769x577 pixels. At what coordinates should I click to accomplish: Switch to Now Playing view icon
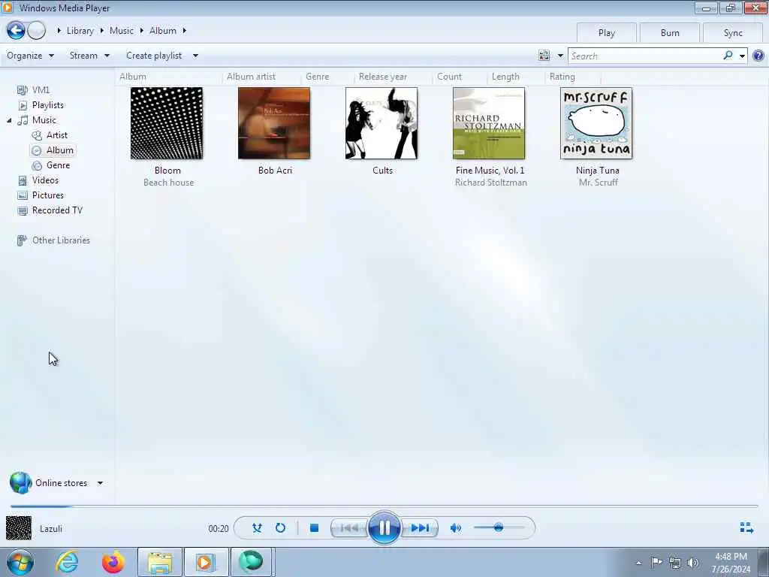click(x=746, y=528)
